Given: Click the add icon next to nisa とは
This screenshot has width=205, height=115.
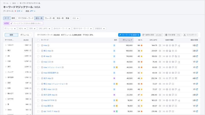Looking at the screenshot, I should click(x=42, y=62).
